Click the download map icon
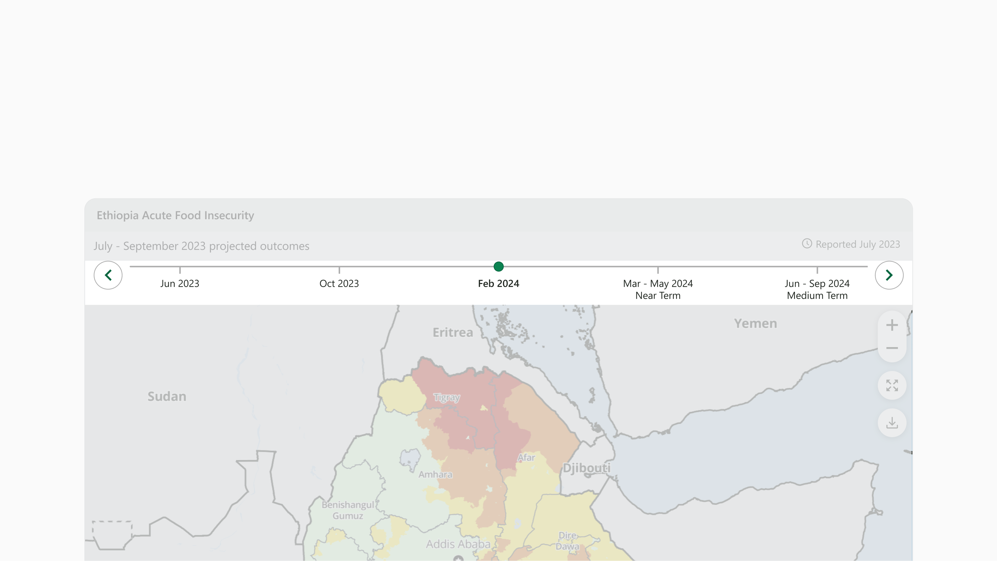This screenshot has height=561, width=997. coord(892,422)
